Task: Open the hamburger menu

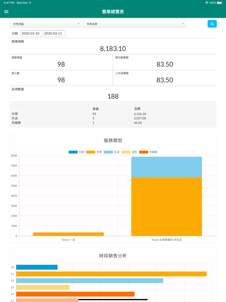Action: (x=6, y=11)
